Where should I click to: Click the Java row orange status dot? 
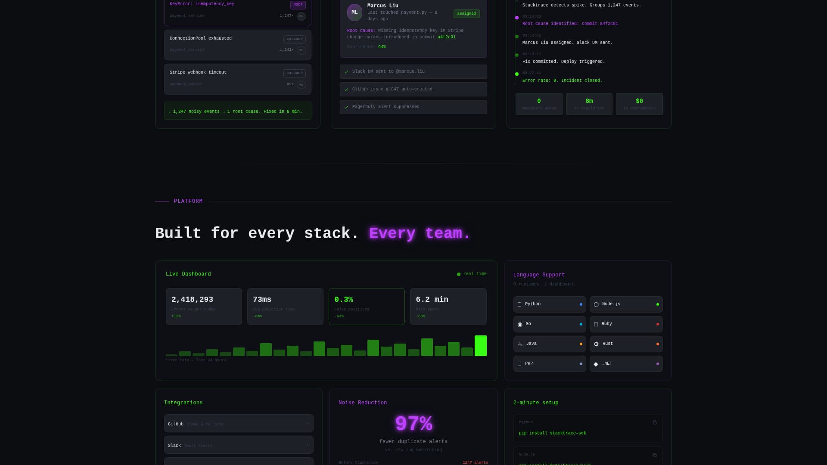point(581,344)
